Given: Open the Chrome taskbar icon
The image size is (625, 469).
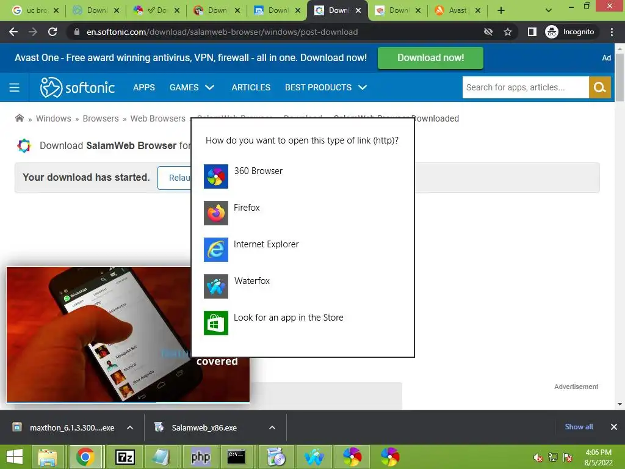Looking at the screenshot, I should point(85,457).
